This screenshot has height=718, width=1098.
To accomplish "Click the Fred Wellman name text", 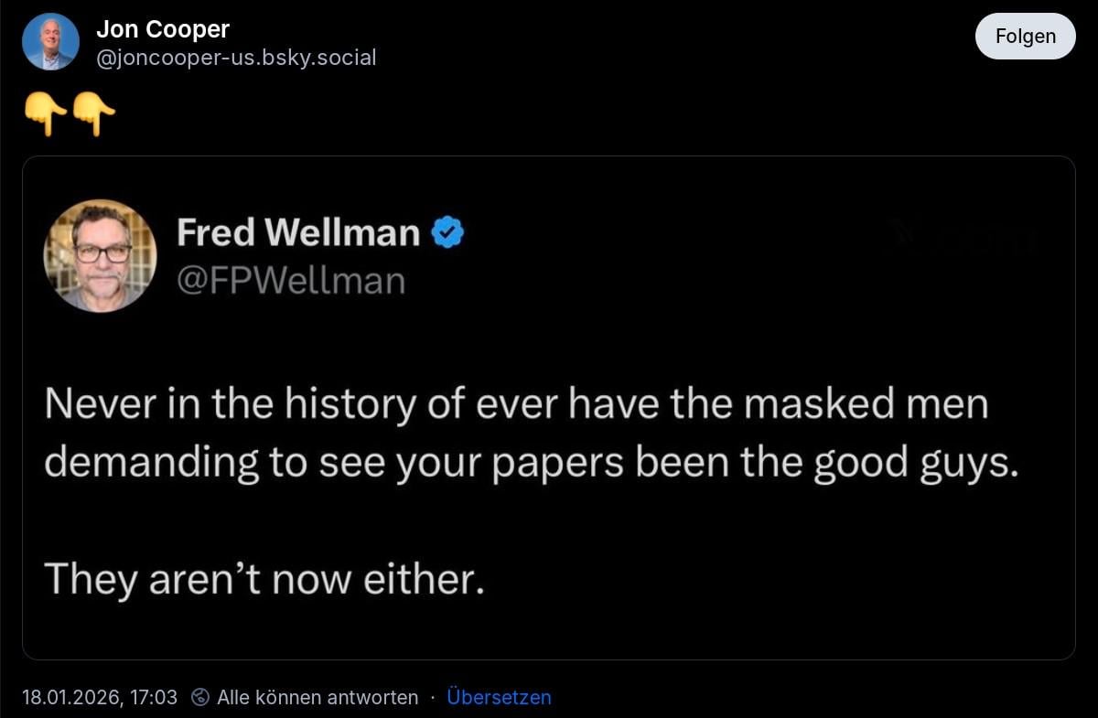I will tap(298, 232).
